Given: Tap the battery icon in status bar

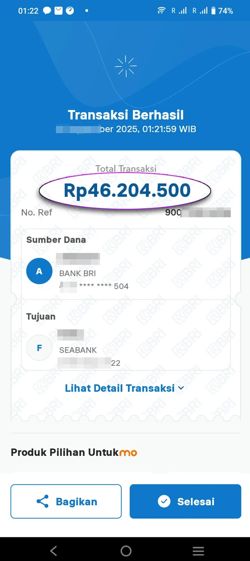Looking at the screenshot, I should click(213, 11).
